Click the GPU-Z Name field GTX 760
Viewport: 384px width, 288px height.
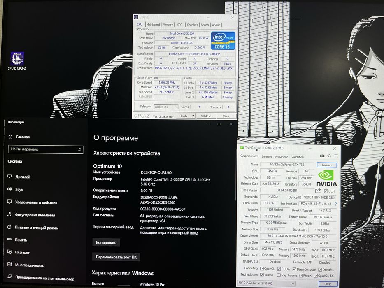click(x=287, y=164)
